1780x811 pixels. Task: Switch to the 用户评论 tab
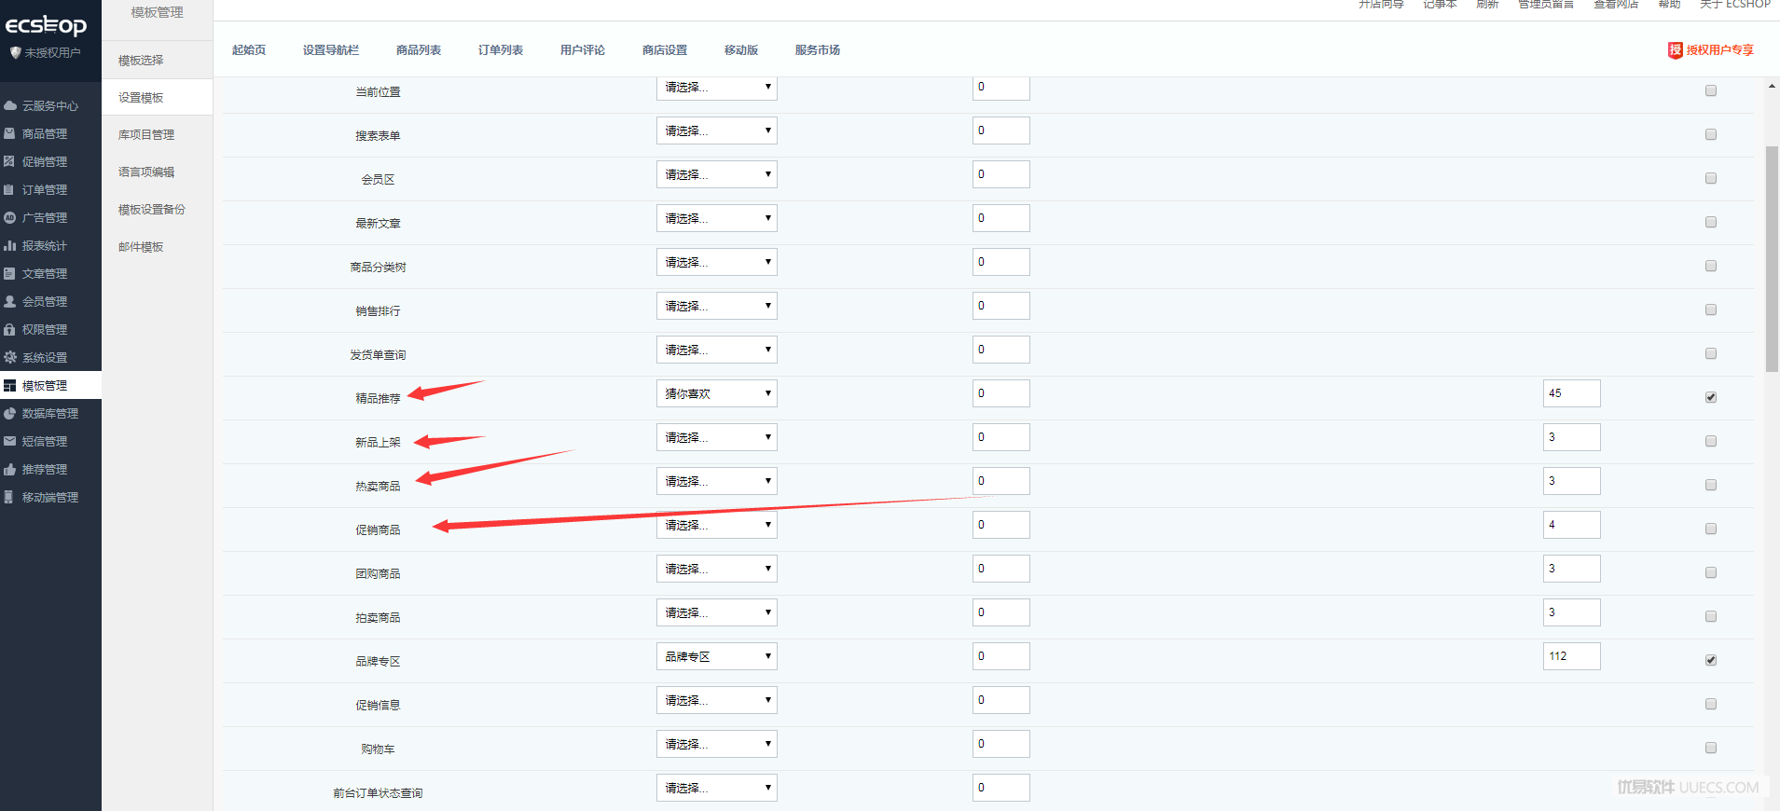[583, 50]
